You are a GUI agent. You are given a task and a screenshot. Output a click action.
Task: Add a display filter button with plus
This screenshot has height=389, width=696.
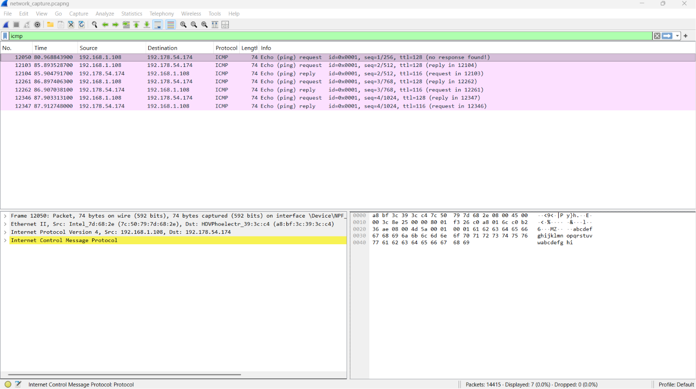click(x=686, y=36)
